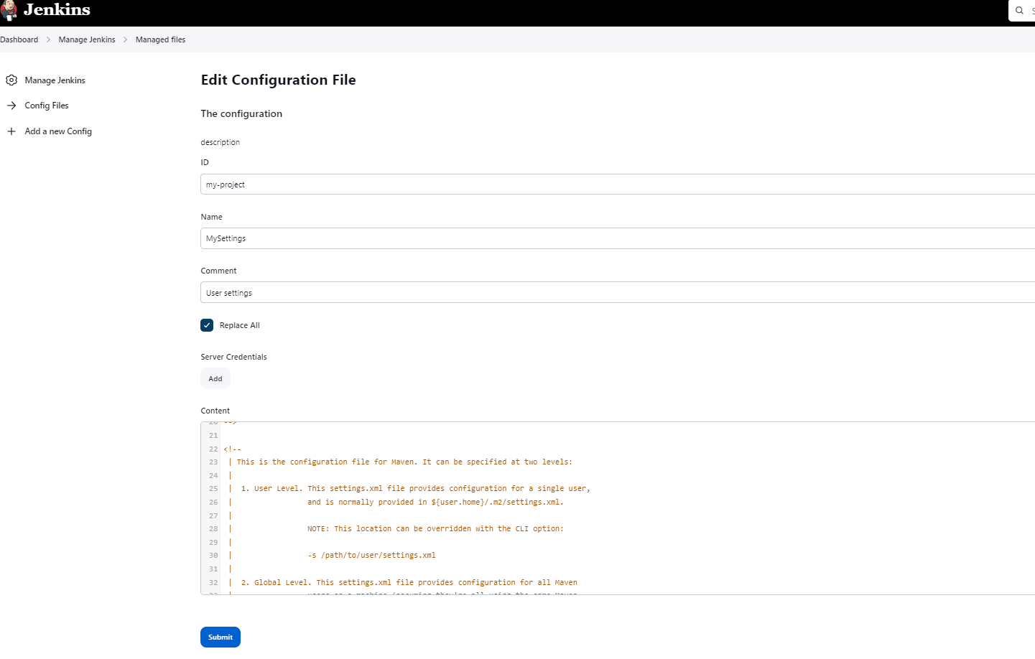
Task: Open the Managed files breadcrumb
Action: 160,39
